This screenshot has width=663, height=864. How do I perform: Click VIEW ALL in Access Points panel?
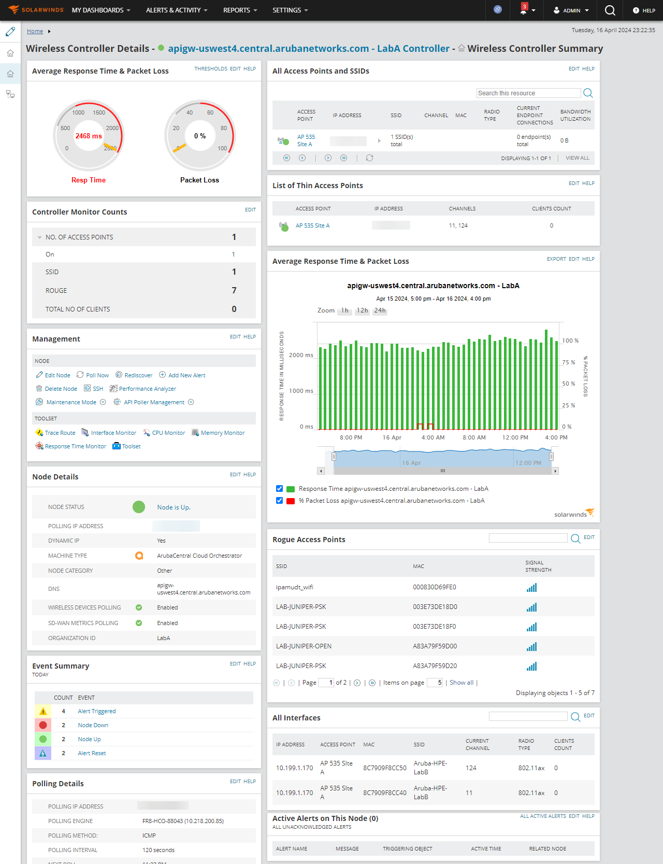[x=578, y=158]
